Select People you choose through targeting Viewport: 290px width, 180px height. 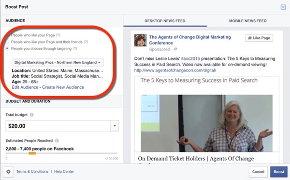[x=7, y=49]
